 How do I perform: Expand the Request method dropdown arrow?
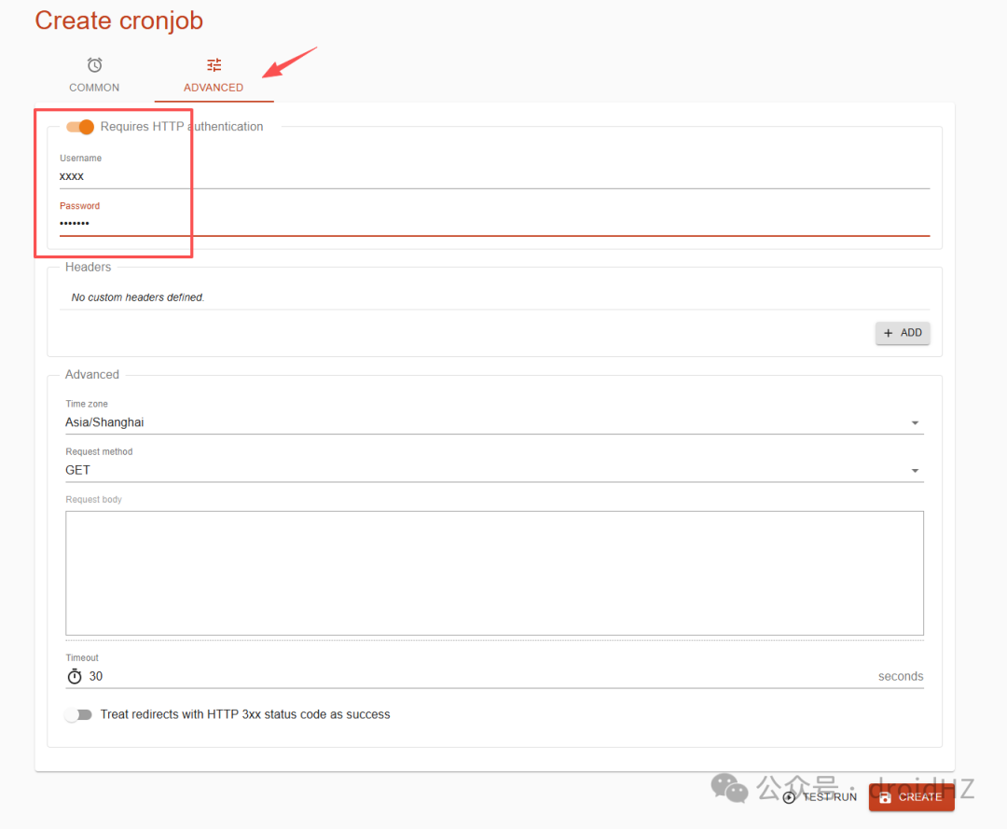(x=915, y=471)
